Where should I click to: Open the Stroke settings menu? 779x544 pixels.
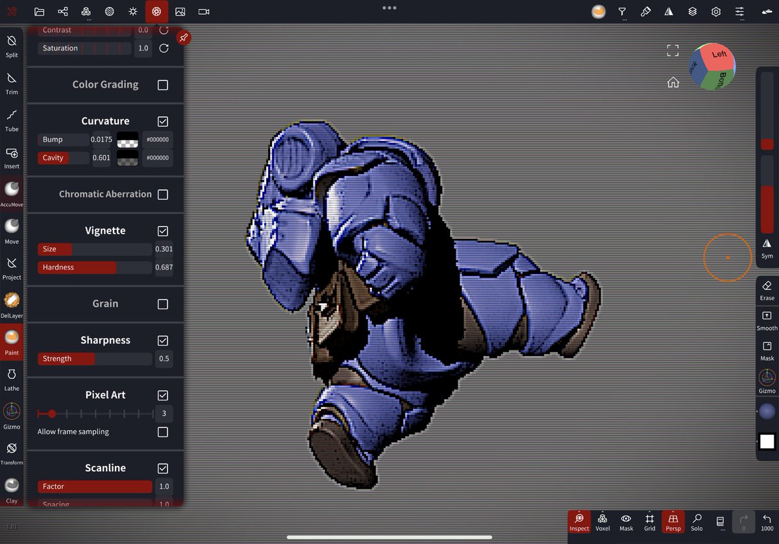click(x=622, y=12)
